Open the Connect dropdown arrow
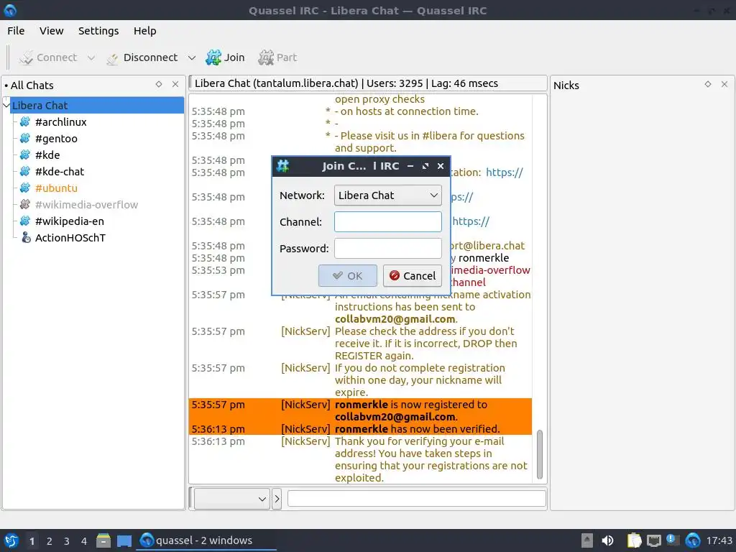The image size is (736, 552). 91,57
